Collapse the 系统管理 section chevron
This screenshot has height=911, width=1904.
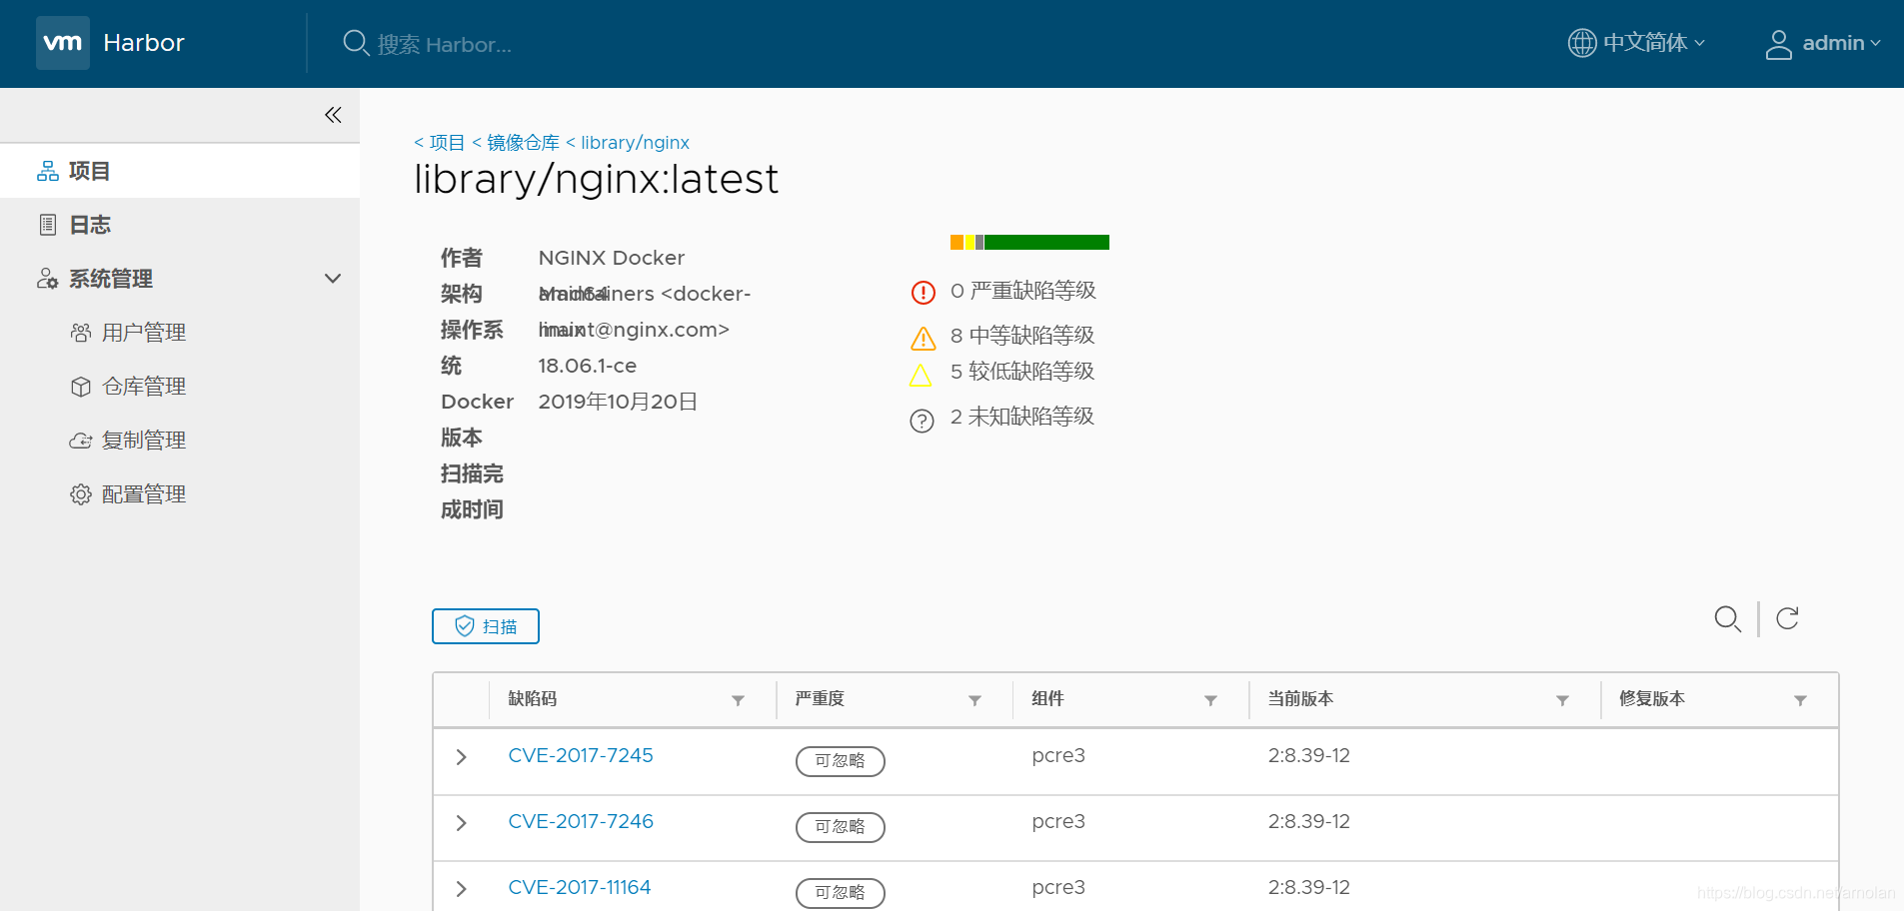(x=333, y=279)
